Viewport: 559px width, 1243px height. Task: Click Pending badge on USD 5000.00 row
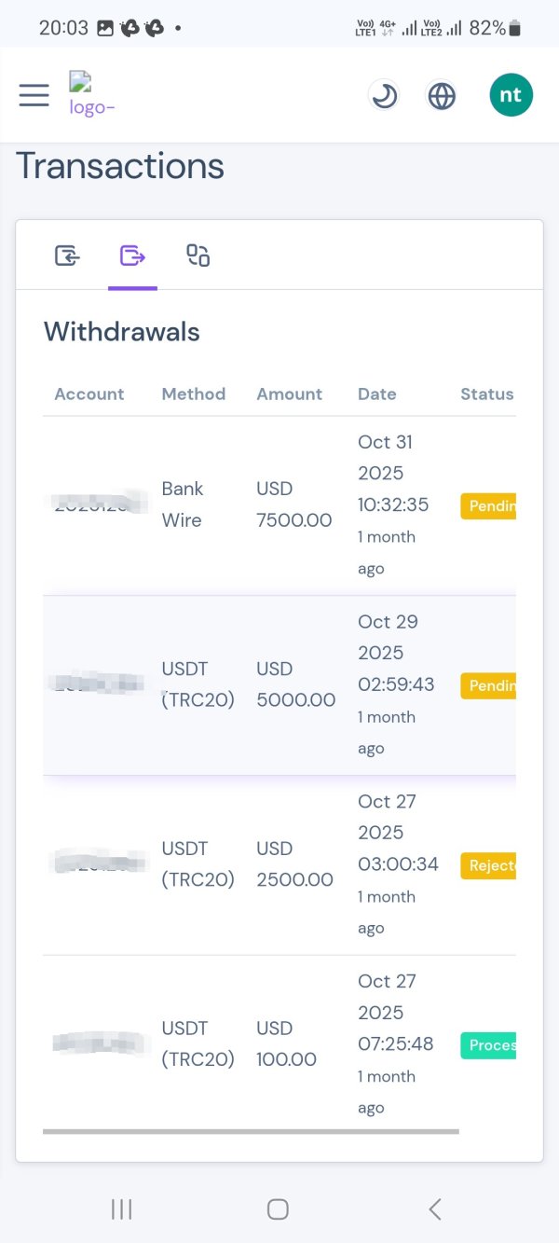click(489, 686)
